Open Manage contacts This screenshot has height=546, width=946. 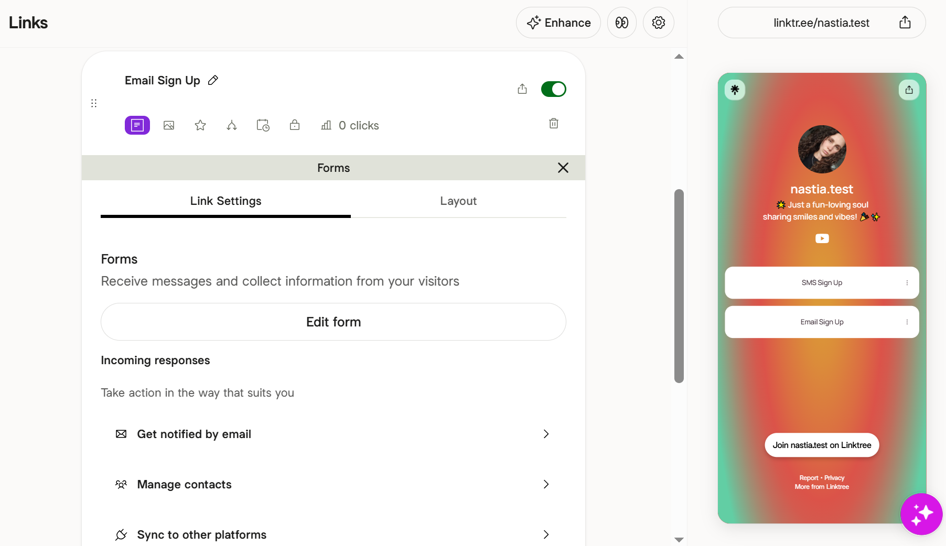point(334,484)
